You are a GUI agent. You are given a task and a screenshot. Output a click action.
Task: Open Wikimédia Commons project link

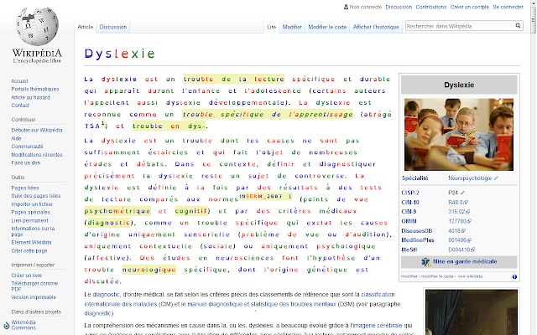point(23,325)
